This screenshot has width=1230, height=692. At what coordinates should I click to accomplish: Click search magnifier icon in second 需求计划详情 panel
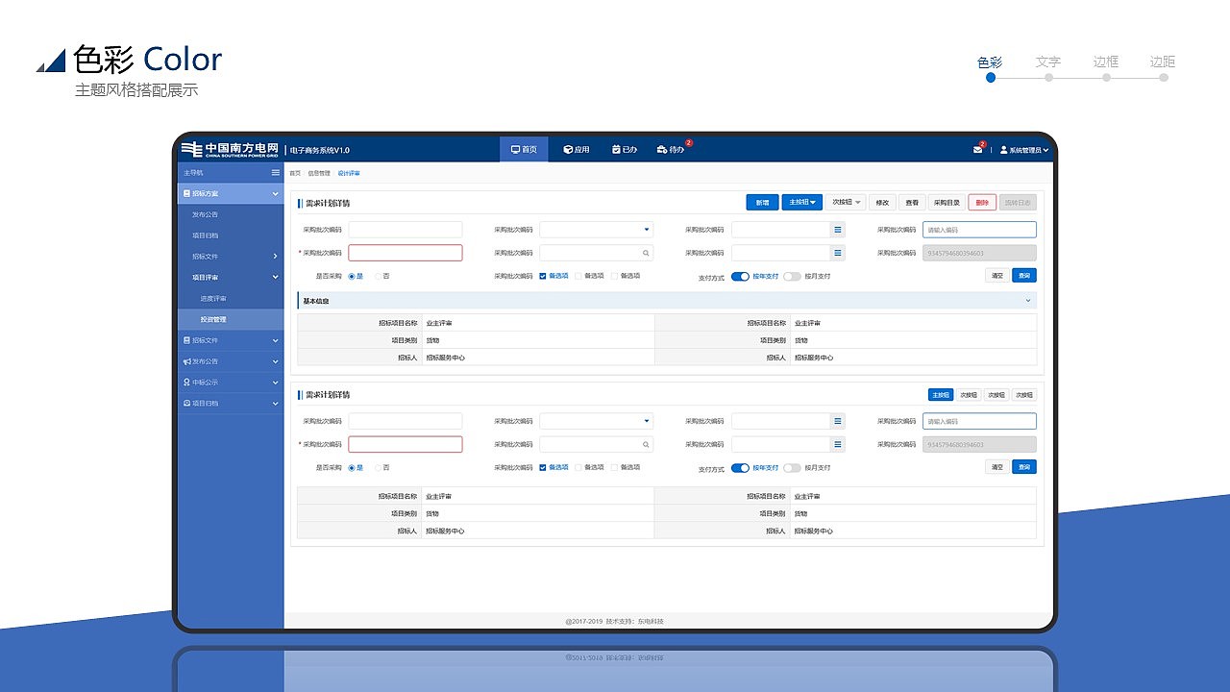coord(646,445)
